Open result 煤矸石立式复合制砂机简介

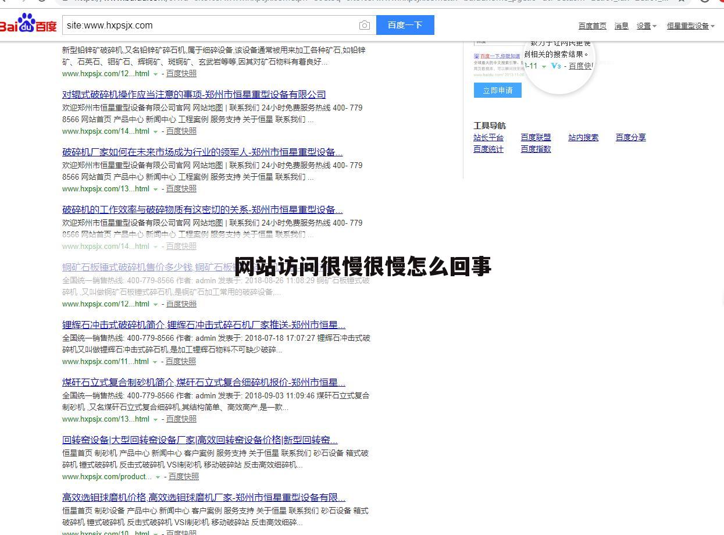point(204,382)
